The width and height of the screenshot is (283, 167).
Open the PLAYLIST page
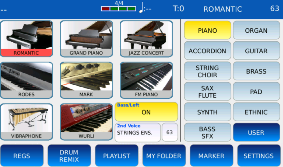pyautogui.click(x=117, y=156)
